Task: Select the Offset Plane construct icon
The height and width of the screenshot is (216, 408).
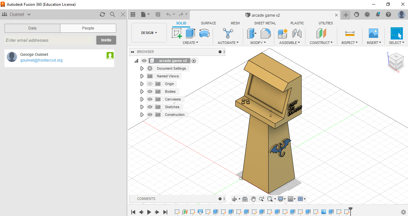Action: point(321,33)
